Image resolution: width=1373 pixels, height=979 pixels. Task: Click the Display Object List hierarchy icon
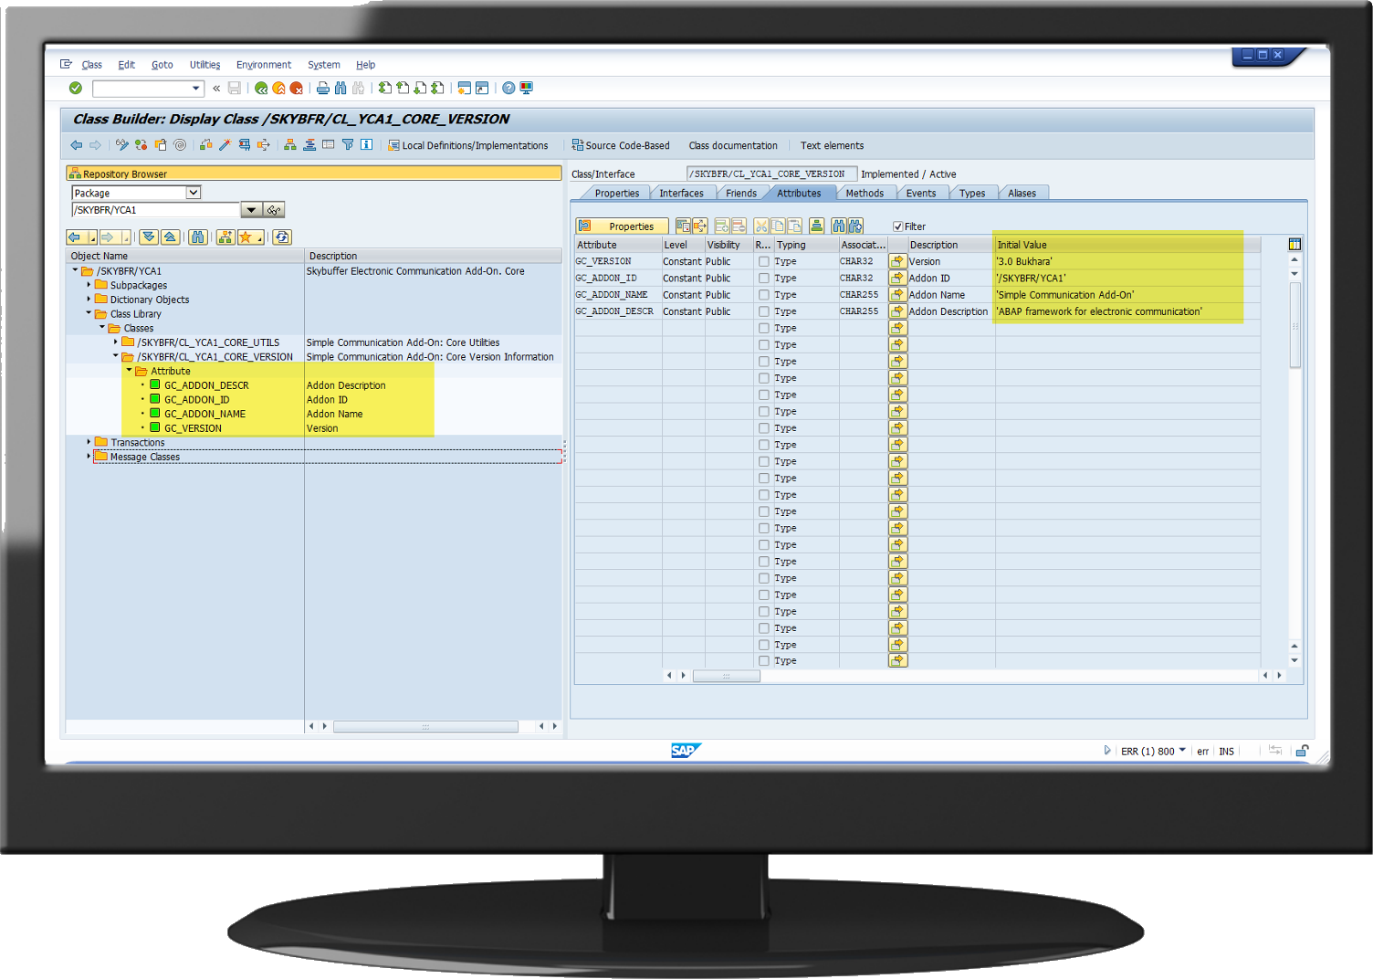pyautogui.click(x=289, y=145)
